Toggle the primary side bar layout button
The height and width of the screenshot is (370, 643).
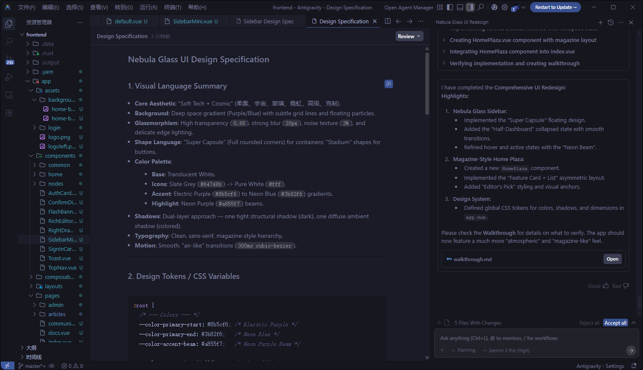coord(450,7)
